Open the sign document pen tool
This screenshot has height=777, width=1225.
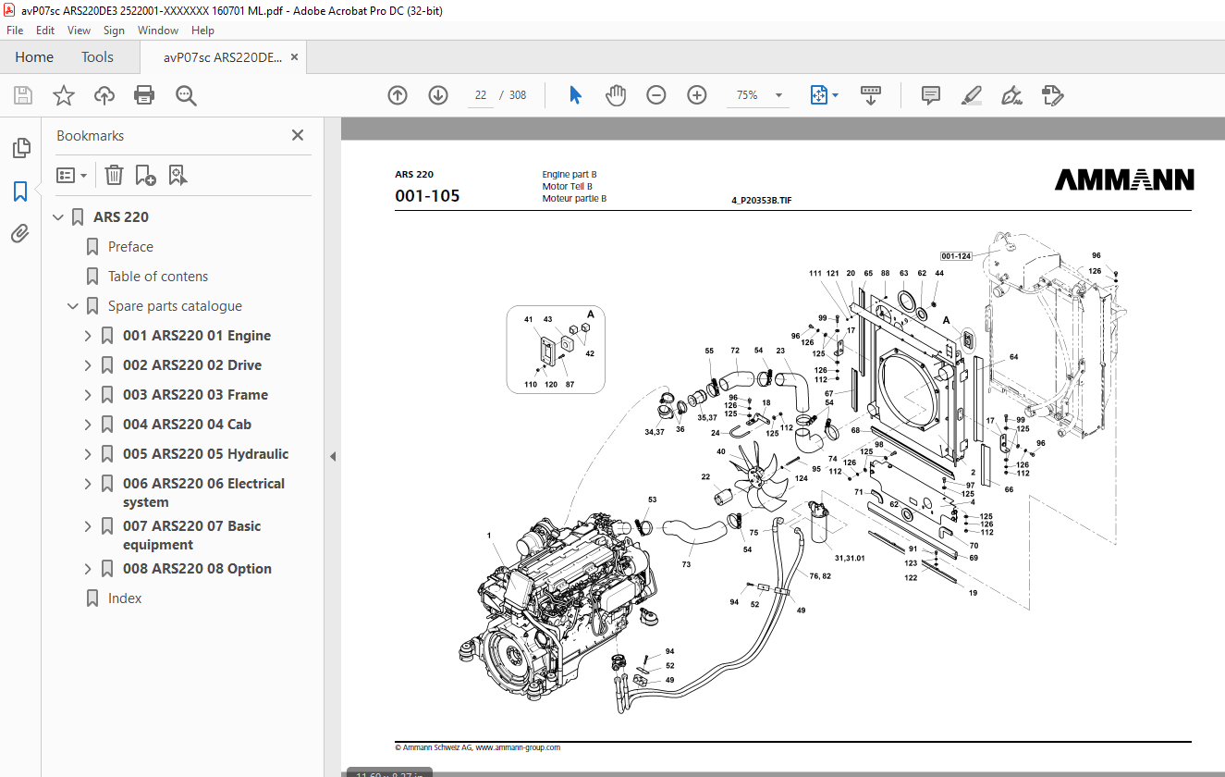point(1012,95)
